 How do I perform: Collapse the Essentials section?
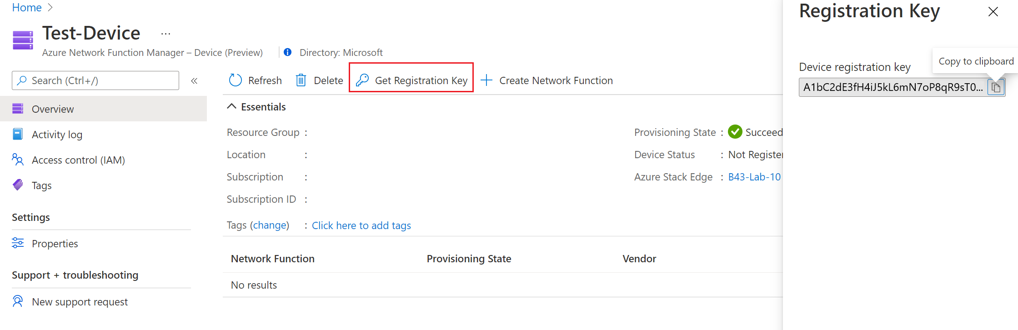[x=232, y=106]
